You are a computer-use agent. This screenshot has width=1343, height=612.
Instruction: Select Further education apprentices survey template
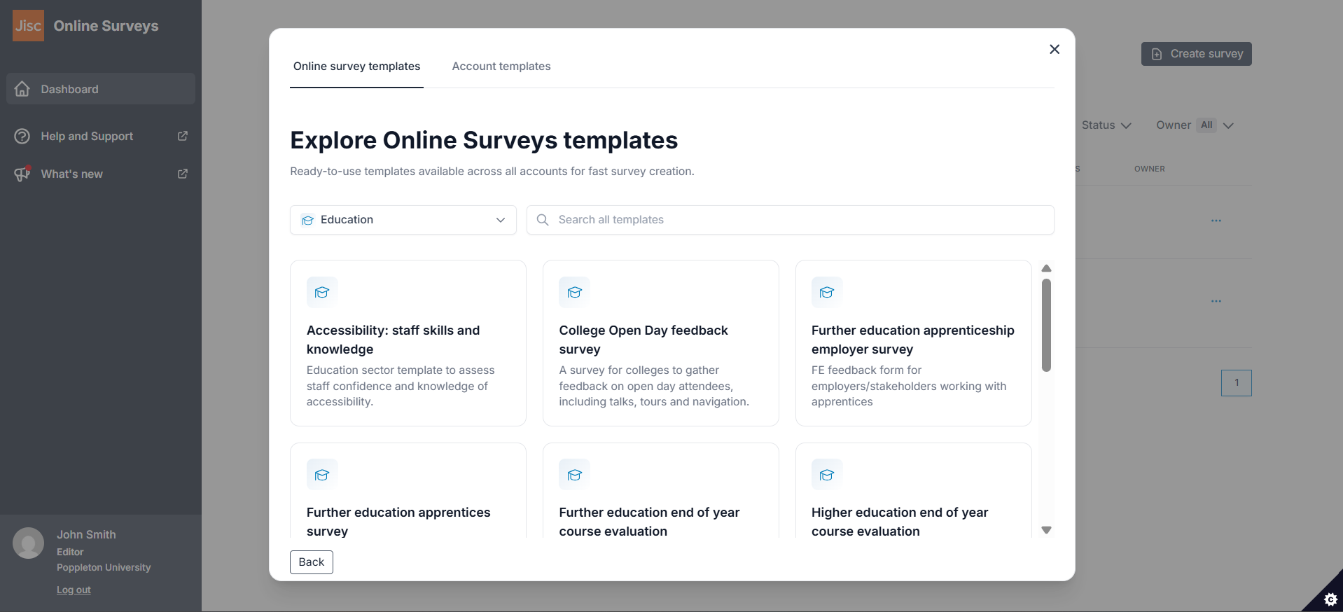(408, 491)
